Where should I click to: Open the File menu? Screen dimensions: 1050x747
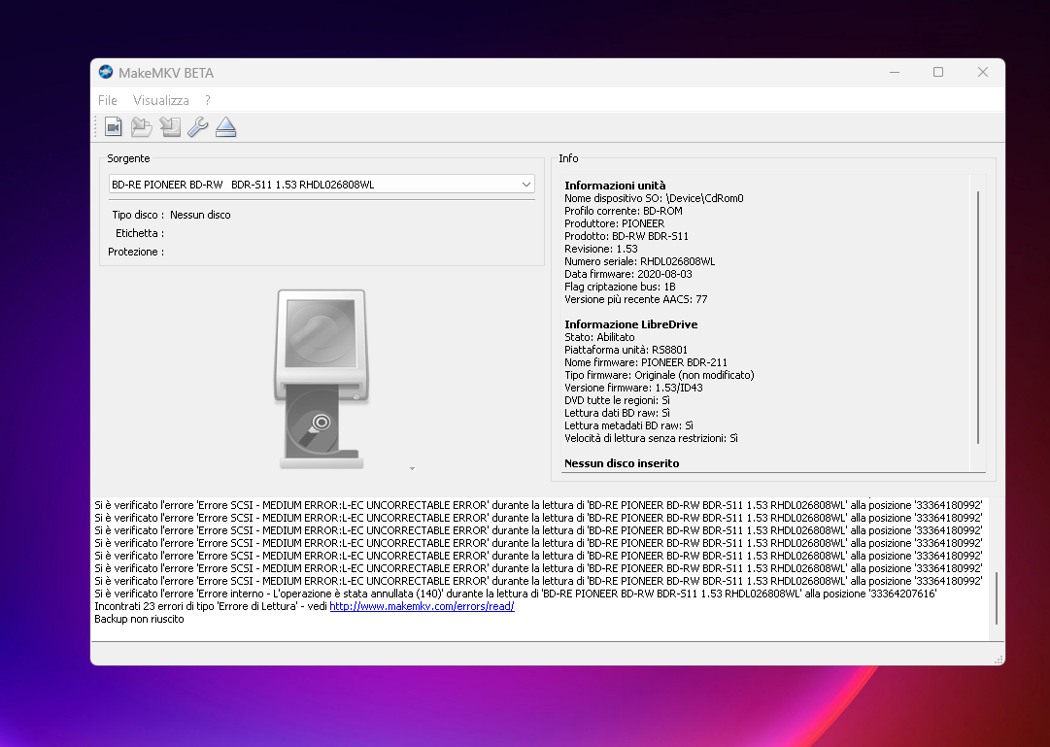coord(107,100)
